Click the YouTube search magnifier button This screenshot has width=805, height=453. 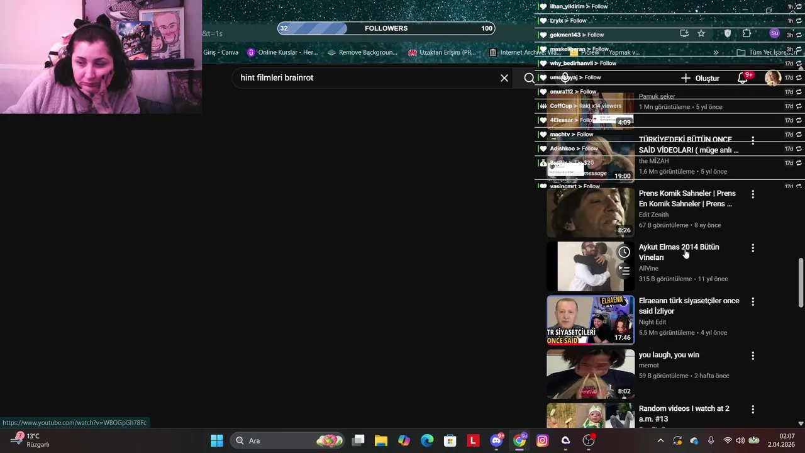[529, 78]
